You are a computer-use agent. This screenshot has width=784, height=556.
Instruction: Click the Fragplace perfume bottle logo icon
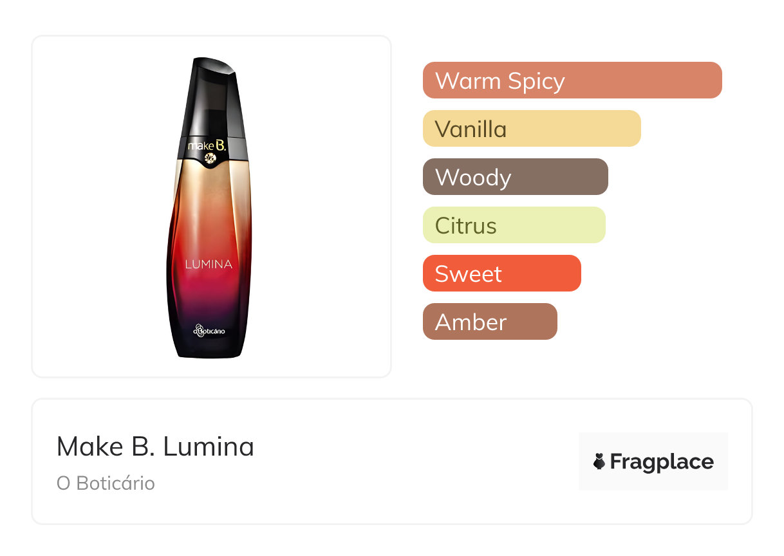click(x=599, y=461)
